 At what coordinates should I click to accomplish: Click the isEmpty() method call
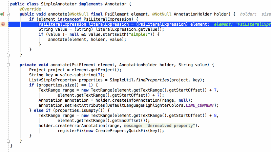(93, 110)
